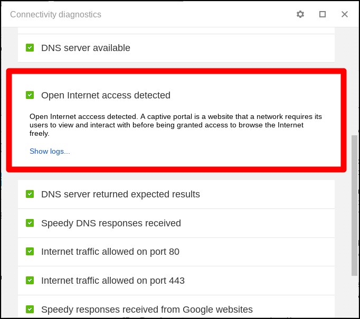Click green check icon beside Speedy responses from Google websites
Image resolution: width=360 pixels, height=319 pixels.
(x=30, y=310)
